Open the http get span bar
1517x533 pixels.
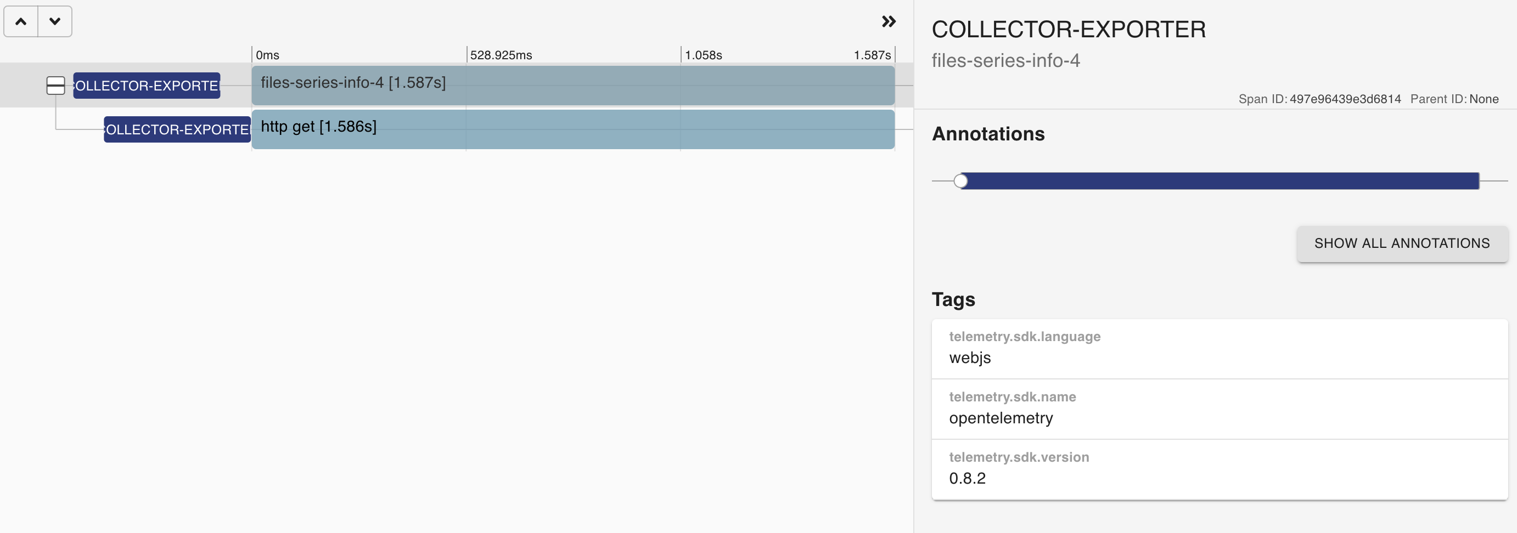(x=572, y=129)
